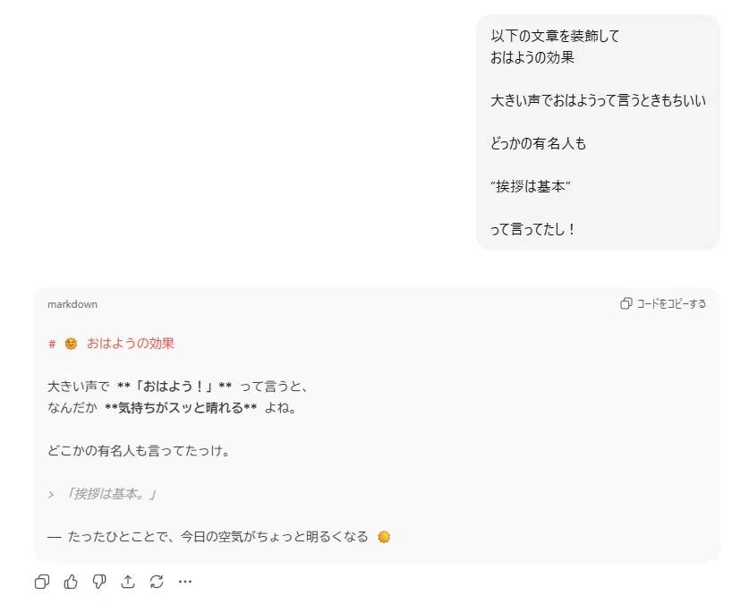Share the response via upload icon
The image size is (749, 604).
coord(128,582)
